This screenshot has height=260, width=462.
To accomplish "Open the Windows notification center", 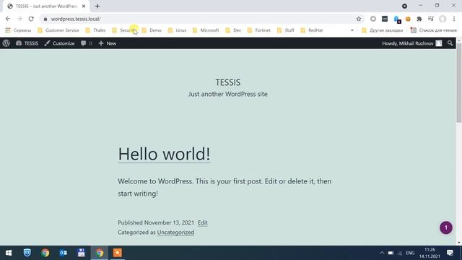I will coord(450,253).
